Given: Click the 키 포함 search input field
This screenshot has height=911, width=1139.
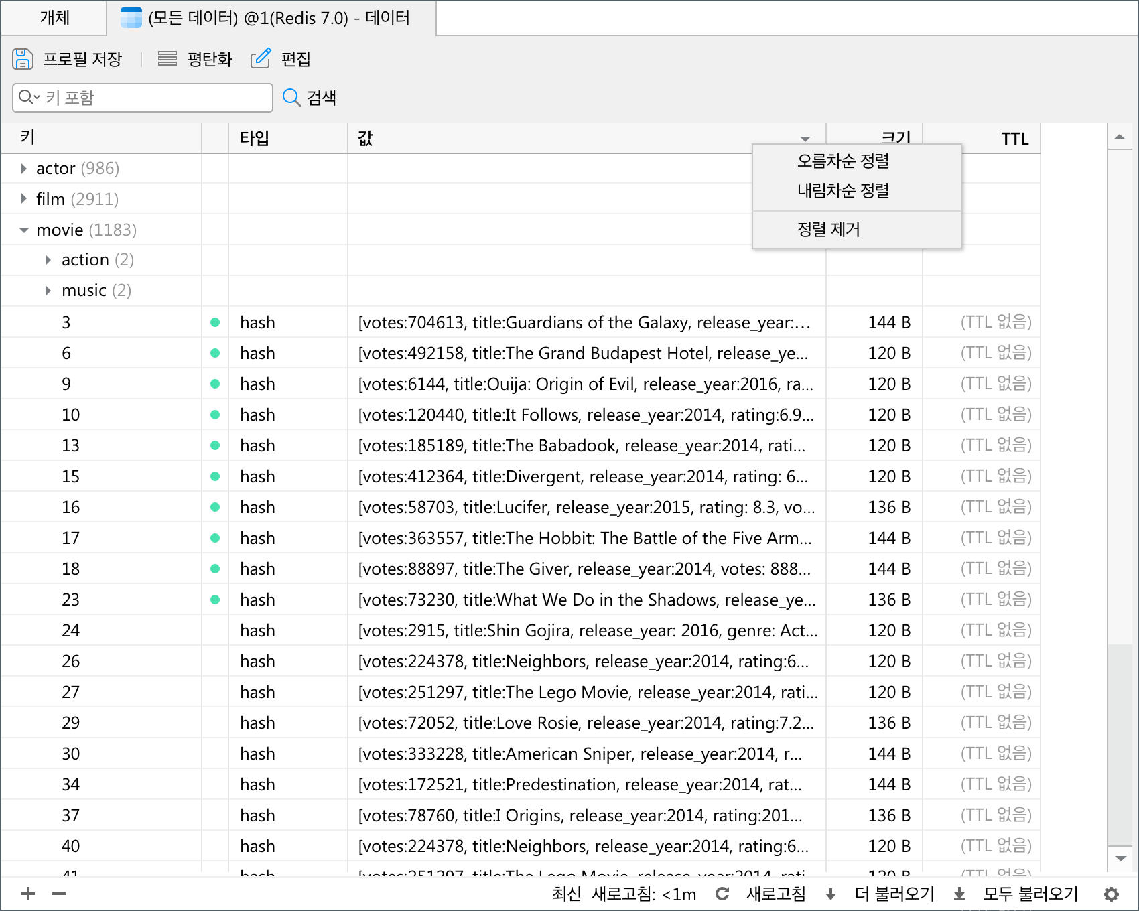Looking at the screenshot, I should (143, 98).
